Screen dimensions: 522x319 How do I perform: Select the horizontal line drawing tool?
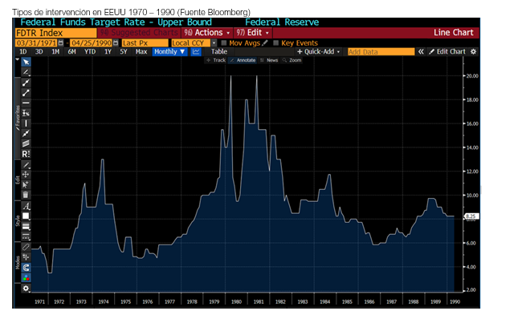tap(26, 103)
